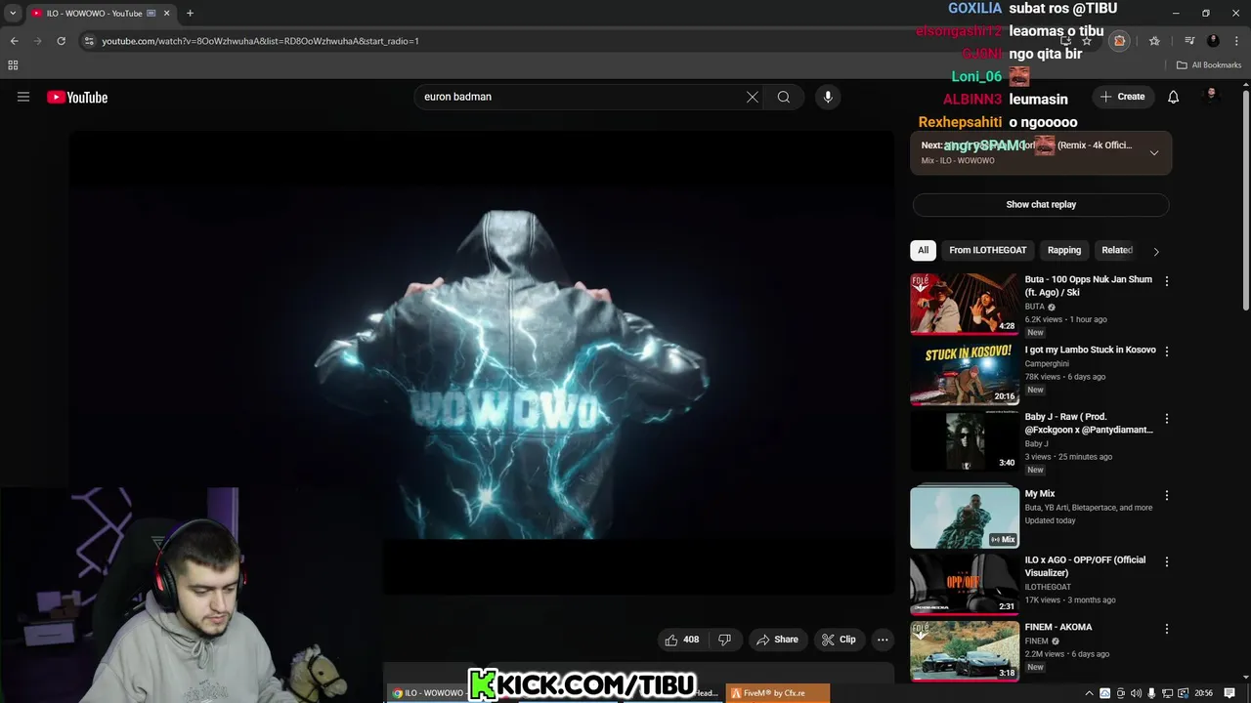Expand the Mix ILO - WOWOWO playlist panel
This screenshot has width=1251, height=703.
point(1154,152)
